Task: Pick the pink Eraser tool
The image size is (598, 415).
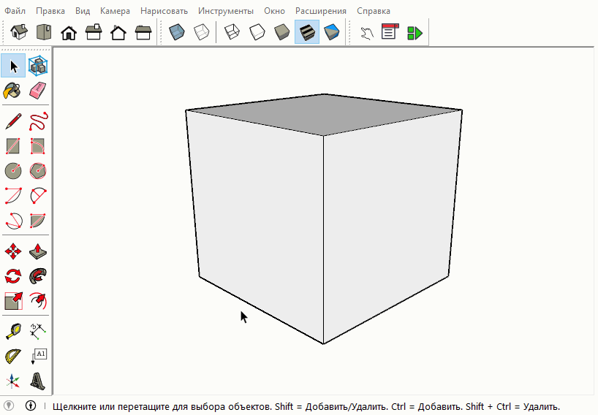Action: [x=38, y=91]
